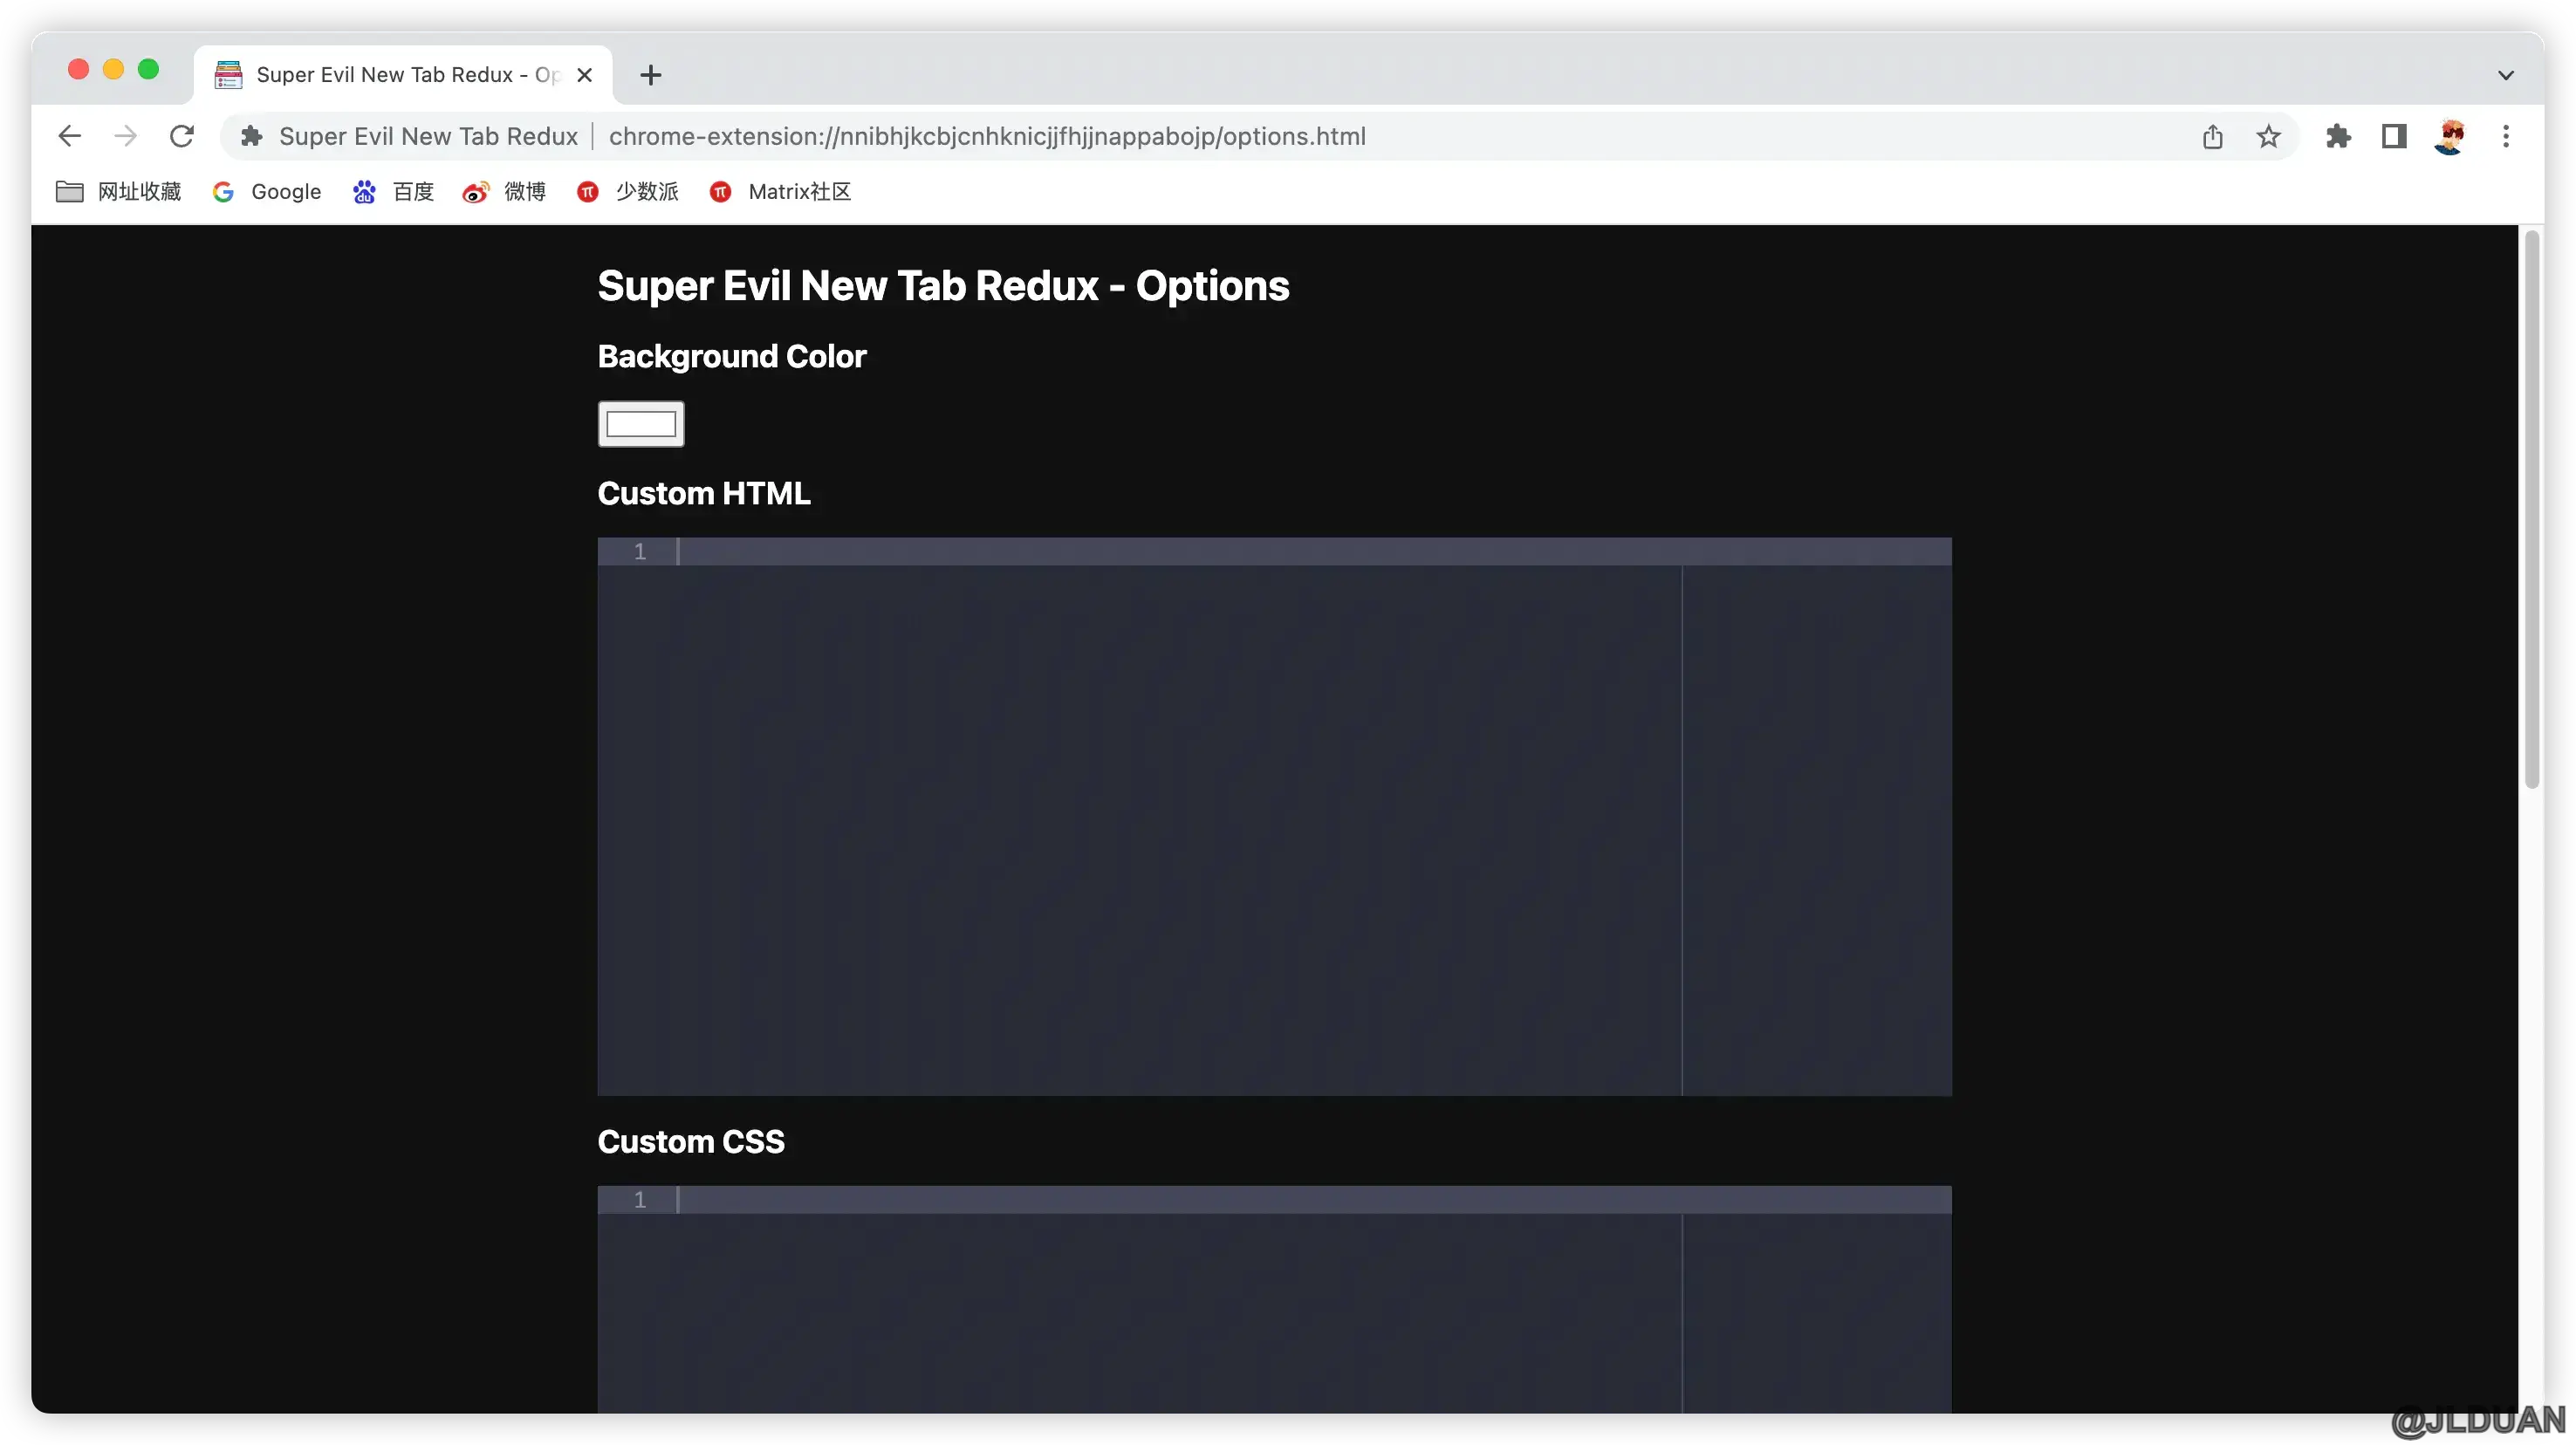
Task: Open the Extensions puzzle menu in the toolbar
Action: click(2338, 136)
